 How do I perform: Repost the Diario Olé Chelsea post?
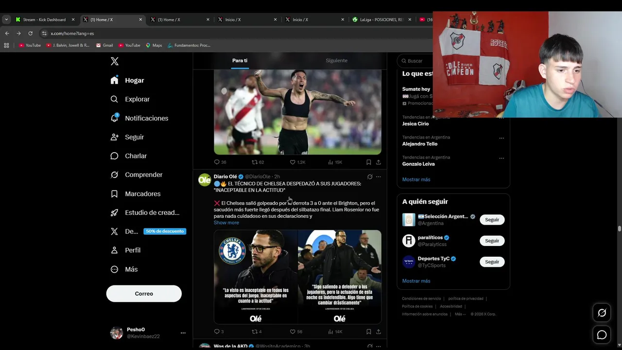coord(257,332)
